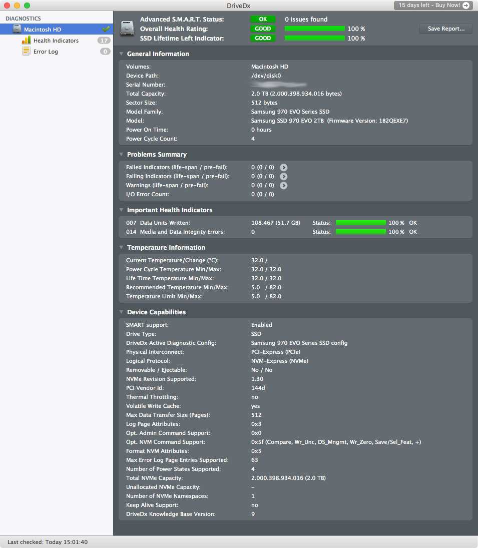Click the 'Life Time Temperature Min/Max' label
This screenshot has width=478, height=548.
[x=170, y=279]
